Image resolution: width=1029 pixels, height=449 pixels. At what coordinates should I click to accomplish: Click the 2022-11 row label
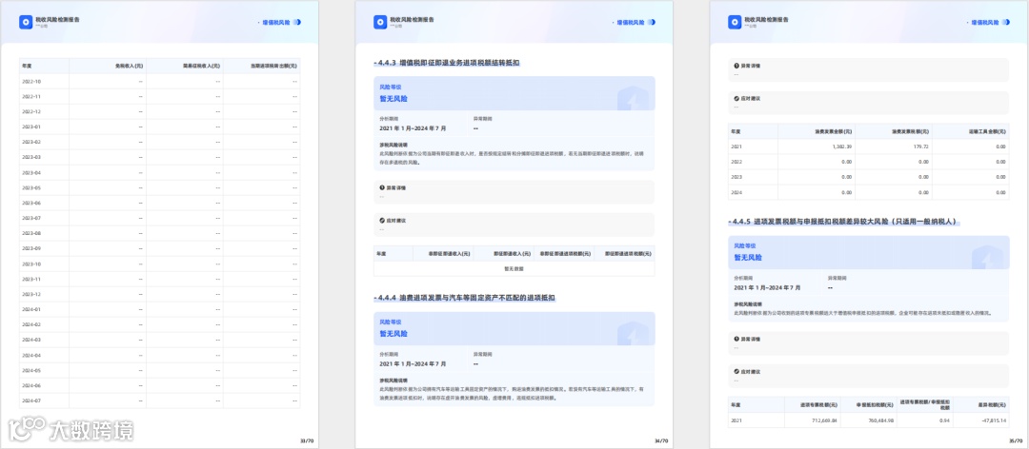click(31, 96)
